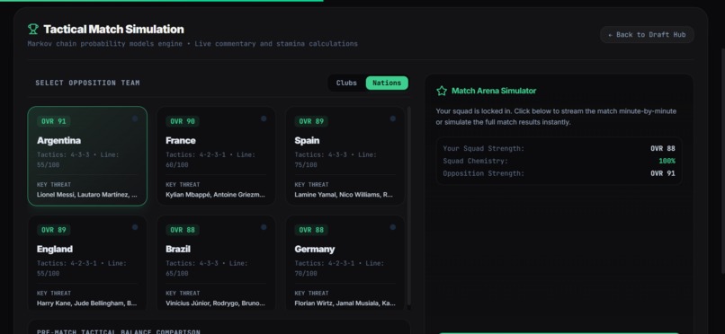This screenshot has height=334, width=725.
Task: Click the OVR 89 badge on Spain
Action: [x=311, y=121]
